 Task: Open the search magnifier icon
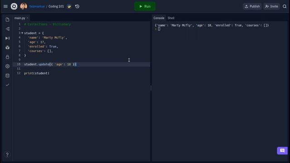coord(285,6)
